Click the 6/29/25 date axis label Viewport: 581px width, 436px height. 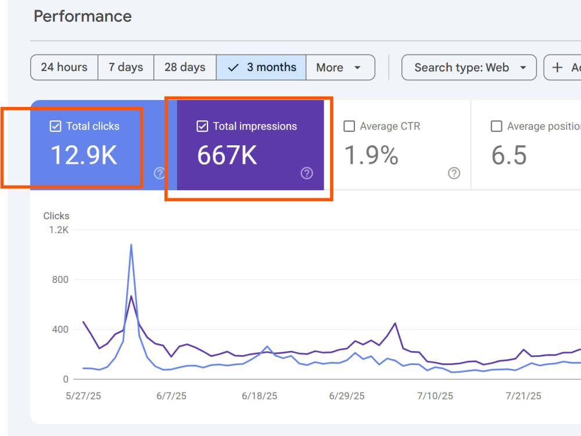coord(347,396)
